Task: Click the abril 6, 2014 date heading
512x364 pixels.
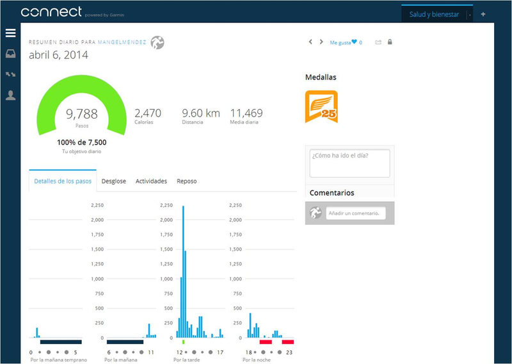Action: point(58,55)
